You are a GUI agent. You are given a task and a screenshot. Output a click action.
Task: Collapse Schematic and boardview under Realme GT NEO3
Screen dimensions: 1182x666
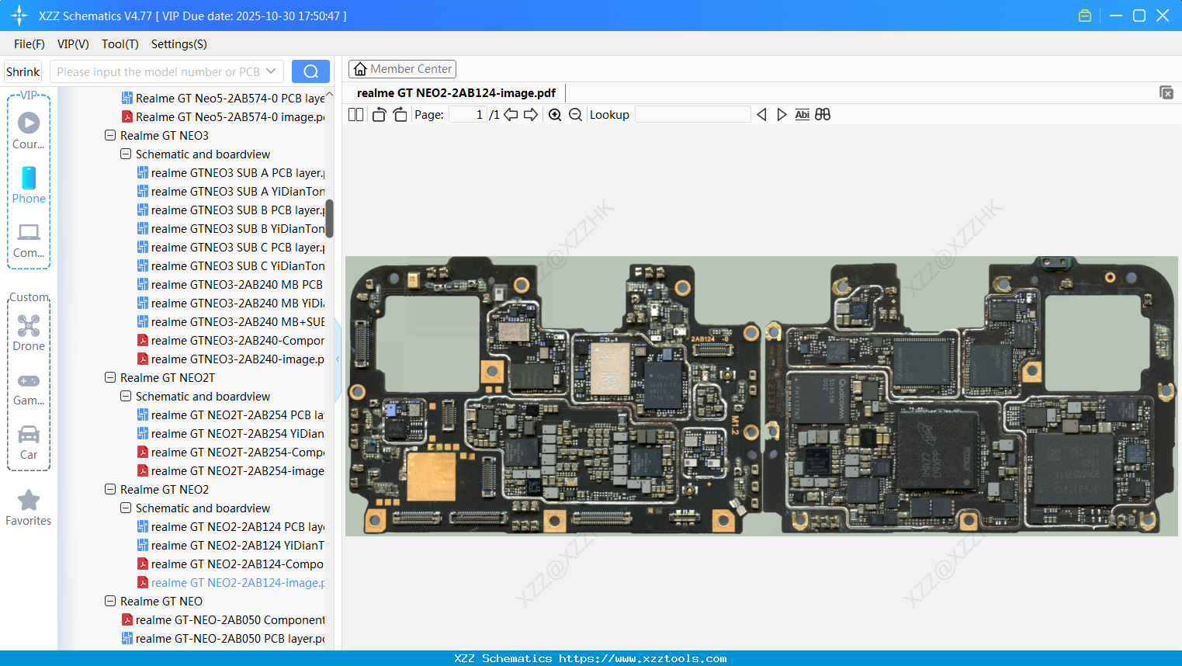126,154
